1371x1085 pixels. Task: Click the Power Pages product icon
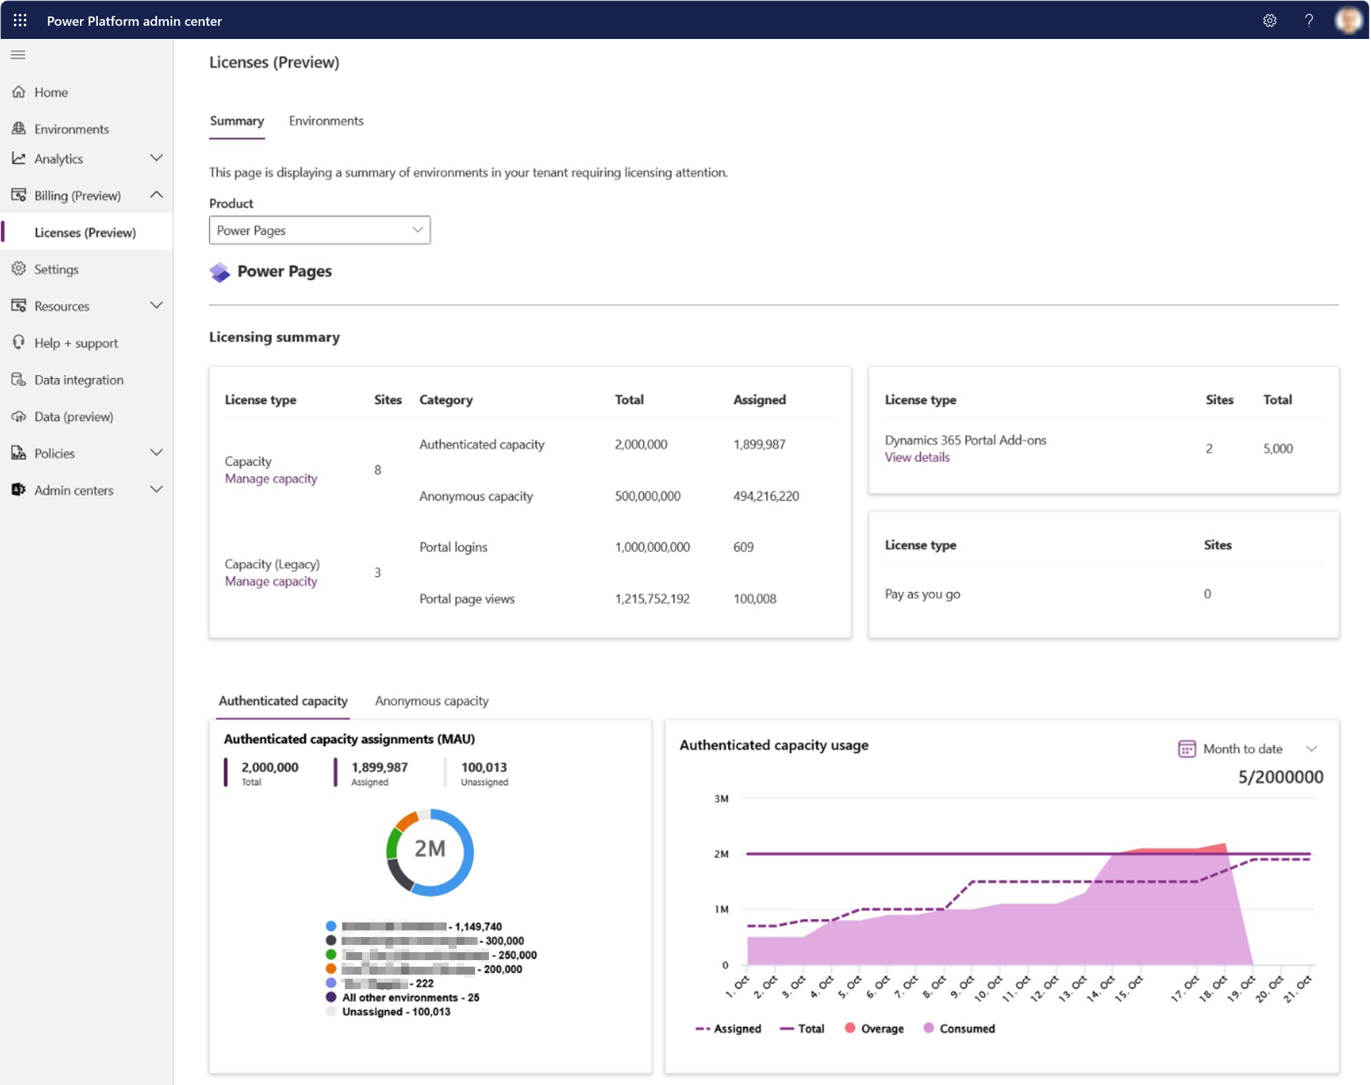(219, 272)
